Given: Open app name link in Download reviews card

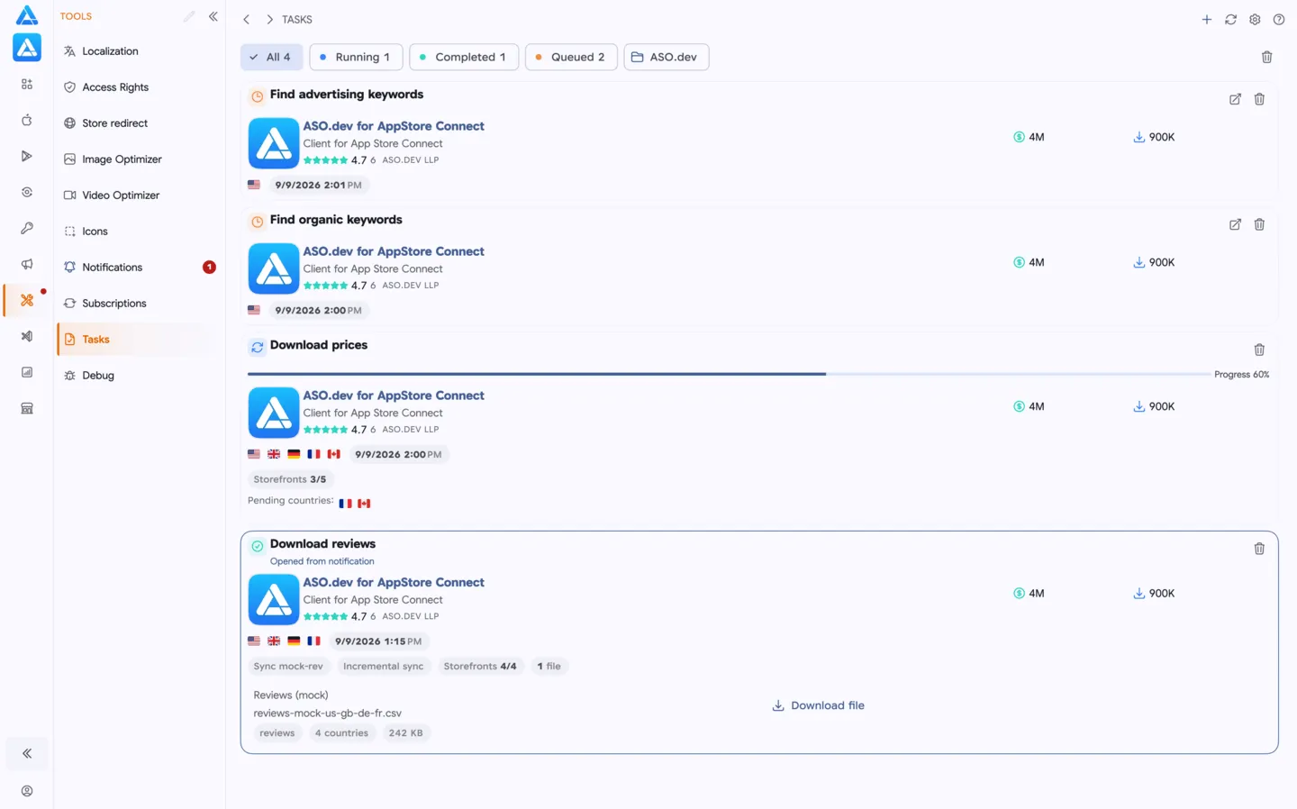Looking at the screenshot, I should [394, 583].
